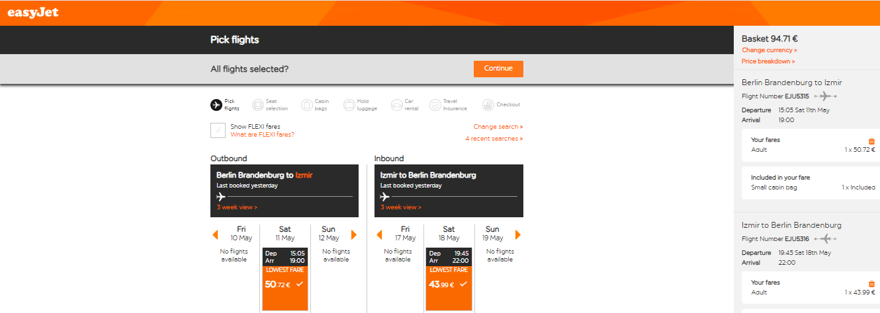Viewport: 880px width, 313px height.
Task: Delete Izmir to Berlin fare with trash icon
Action: point(871,283)
